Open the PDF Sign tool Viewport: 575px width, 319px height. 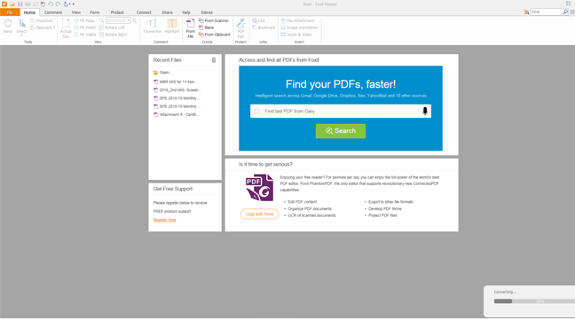(x=240, y=27)
